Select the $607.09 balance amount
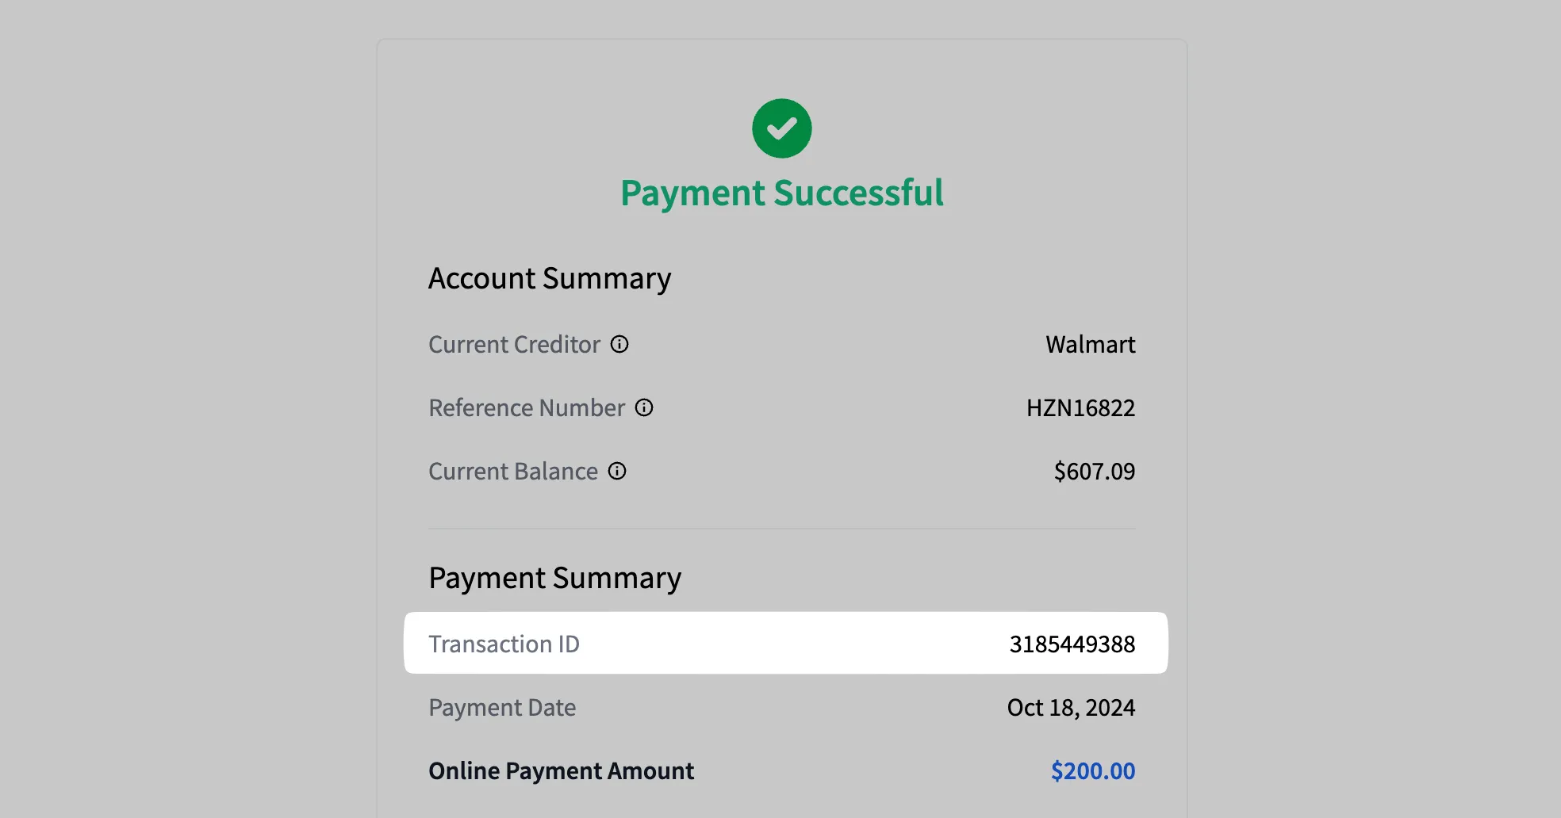Viewport: 1561px width, 818px height. tap(1094, 472)
